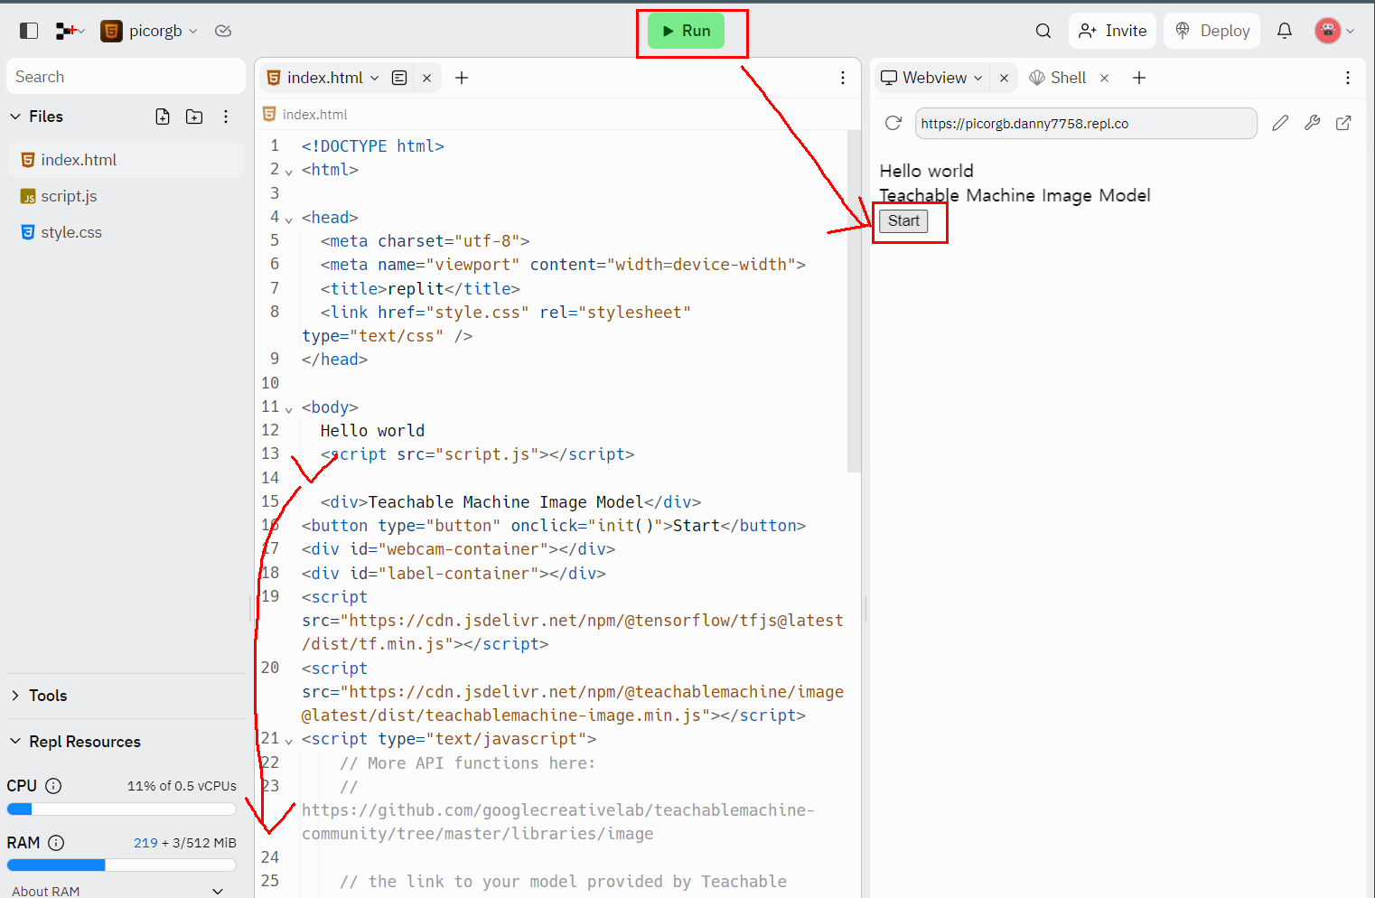Fold the head tag on line 4
1375x898 pixels.
pyautogui.click(x=289, y=219)
